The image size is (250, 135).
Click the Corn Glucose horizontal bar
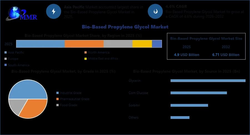click(199, 93)
